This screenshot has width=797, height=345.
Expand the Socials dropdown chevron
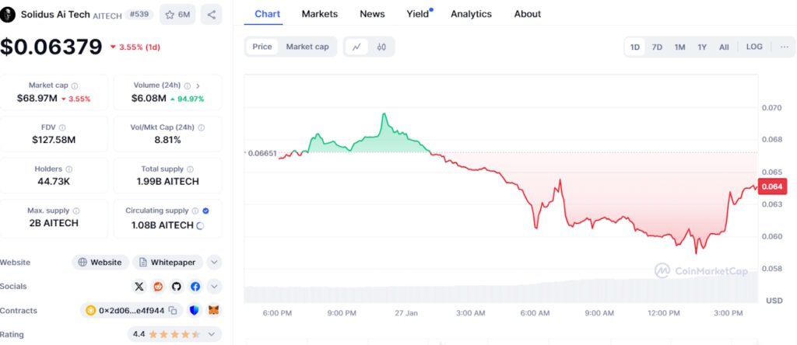point(214,287)
